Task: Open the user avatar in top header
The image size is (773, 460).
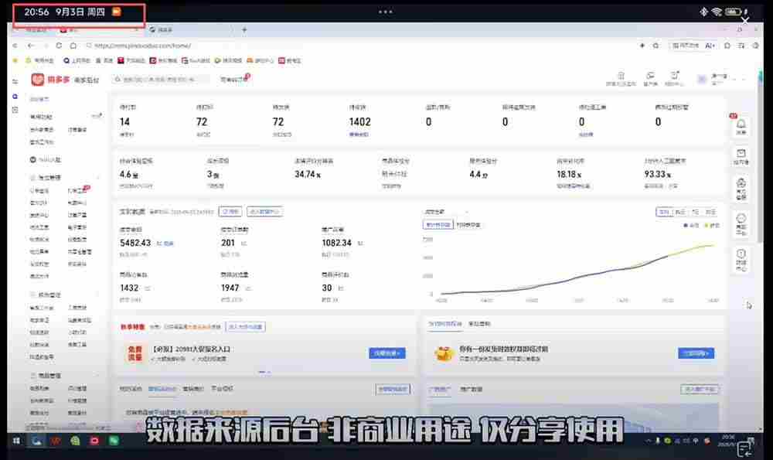Action: click(x=702, y=79)
